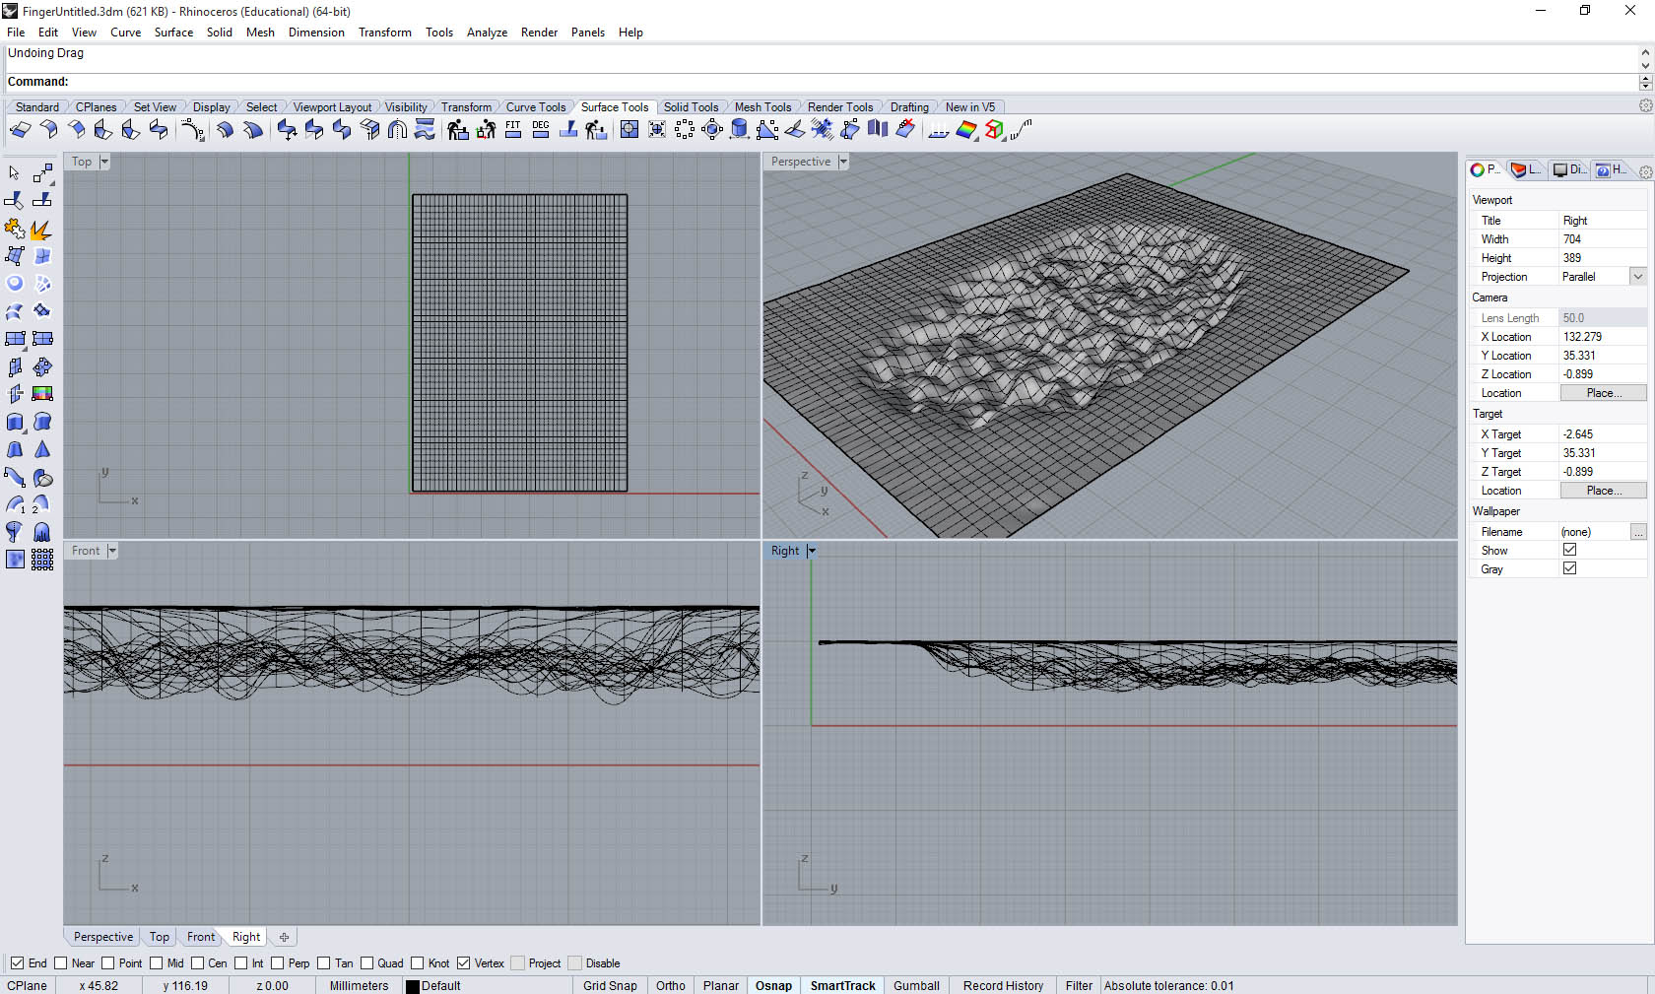Open the Analyze menu
Viewport: 1655px width, 994px height.
487,33
